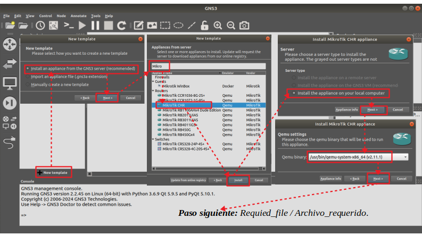Open the View menu
Image resolution: width=422 pixels, height=235 pixels.
(x=30, y=16)
